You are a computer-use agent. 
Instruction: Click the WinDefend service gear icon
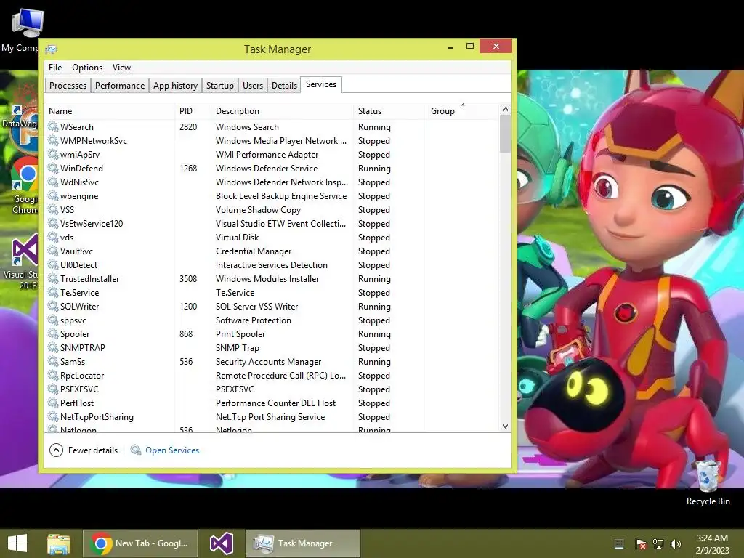coord(52,168)
